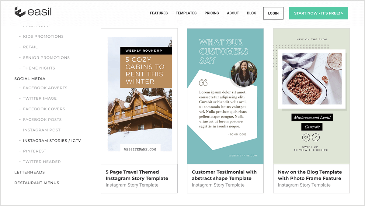Image resolution: width=365 pixels, height=206 pixels.
Task: Select Senior Promotions category
Action: pos(46,58)
